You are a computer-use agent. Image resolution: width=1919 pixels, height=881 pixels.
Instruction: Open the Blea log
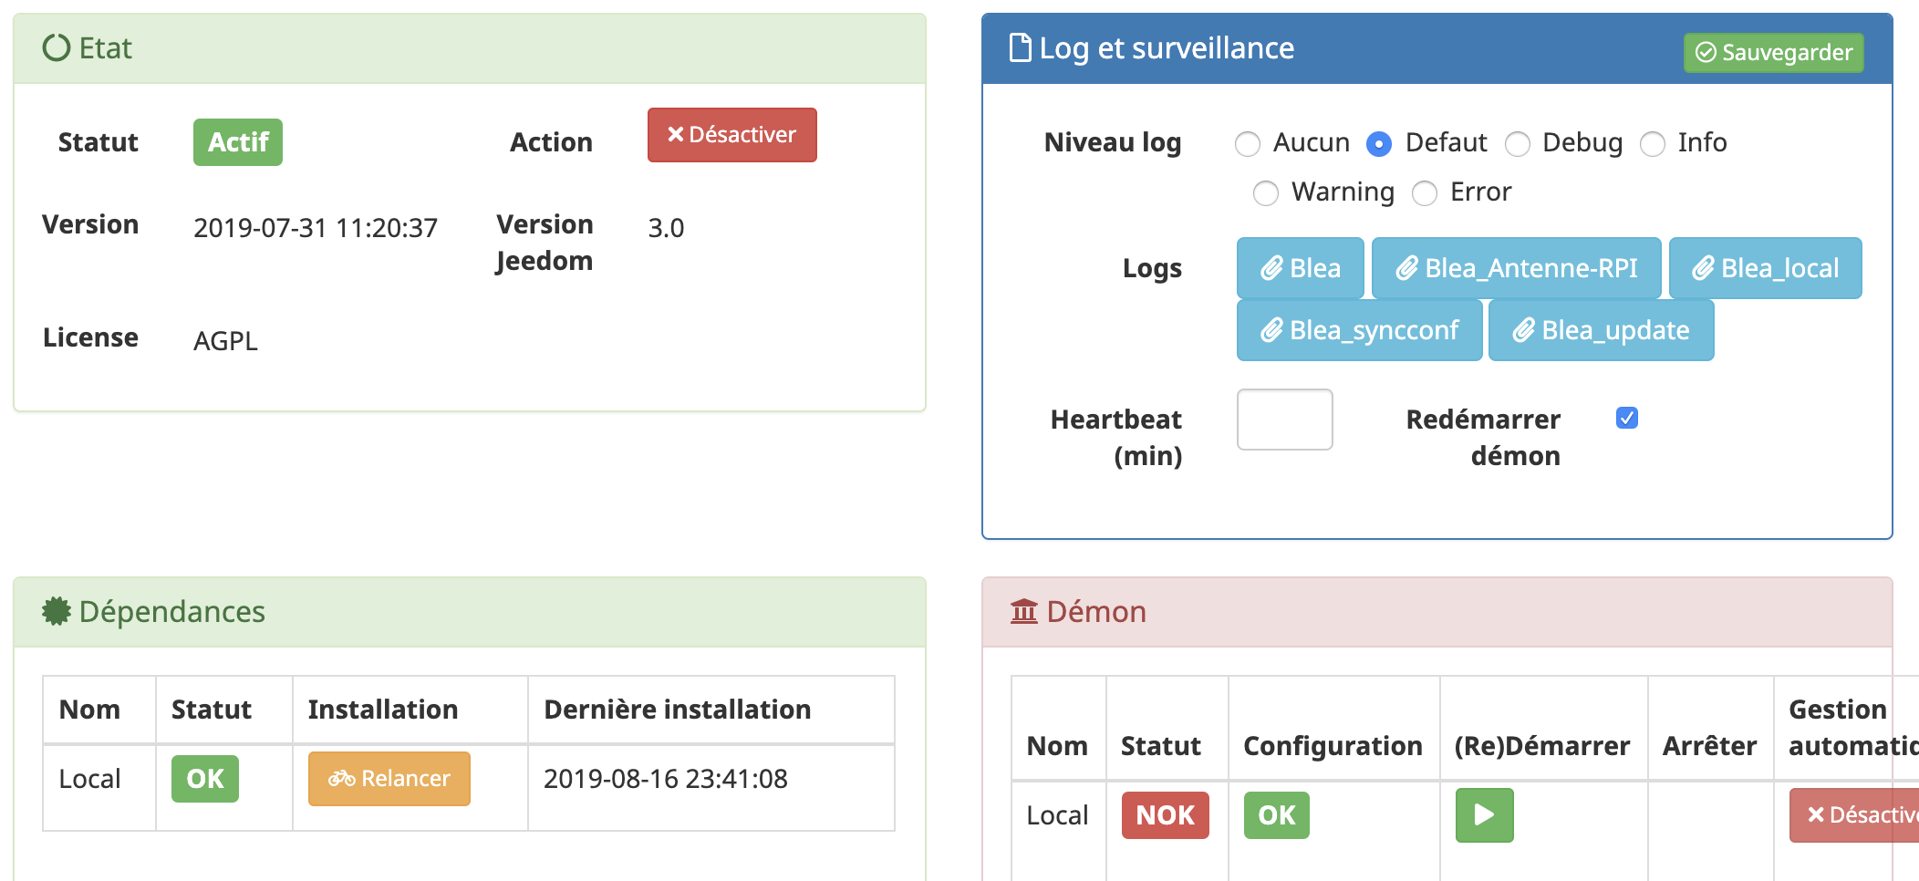pyautogui.click(x=1300, y=268)
